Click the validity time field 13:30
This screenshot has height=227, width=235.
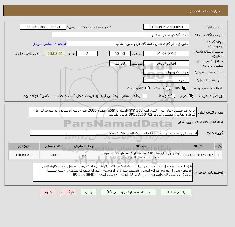coord(120,63)
